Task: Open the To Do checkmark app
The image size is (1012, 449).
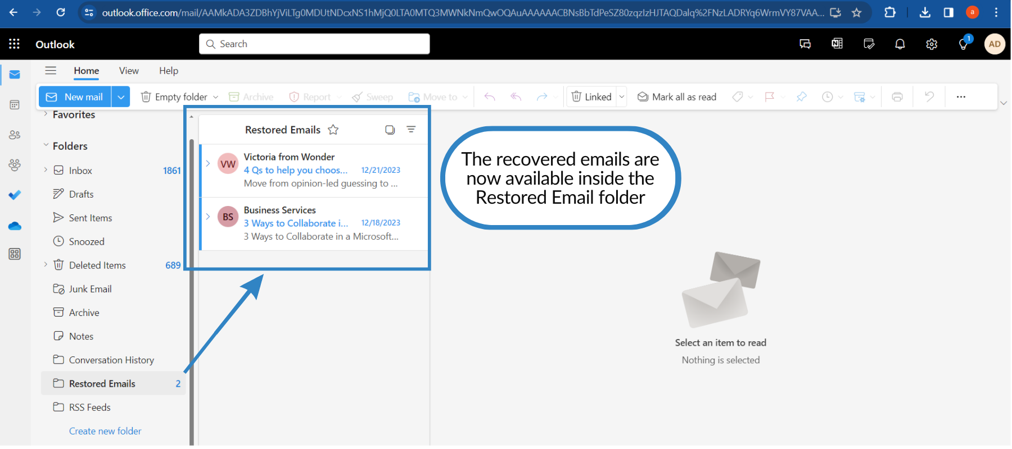Action: tap(15, 195)
